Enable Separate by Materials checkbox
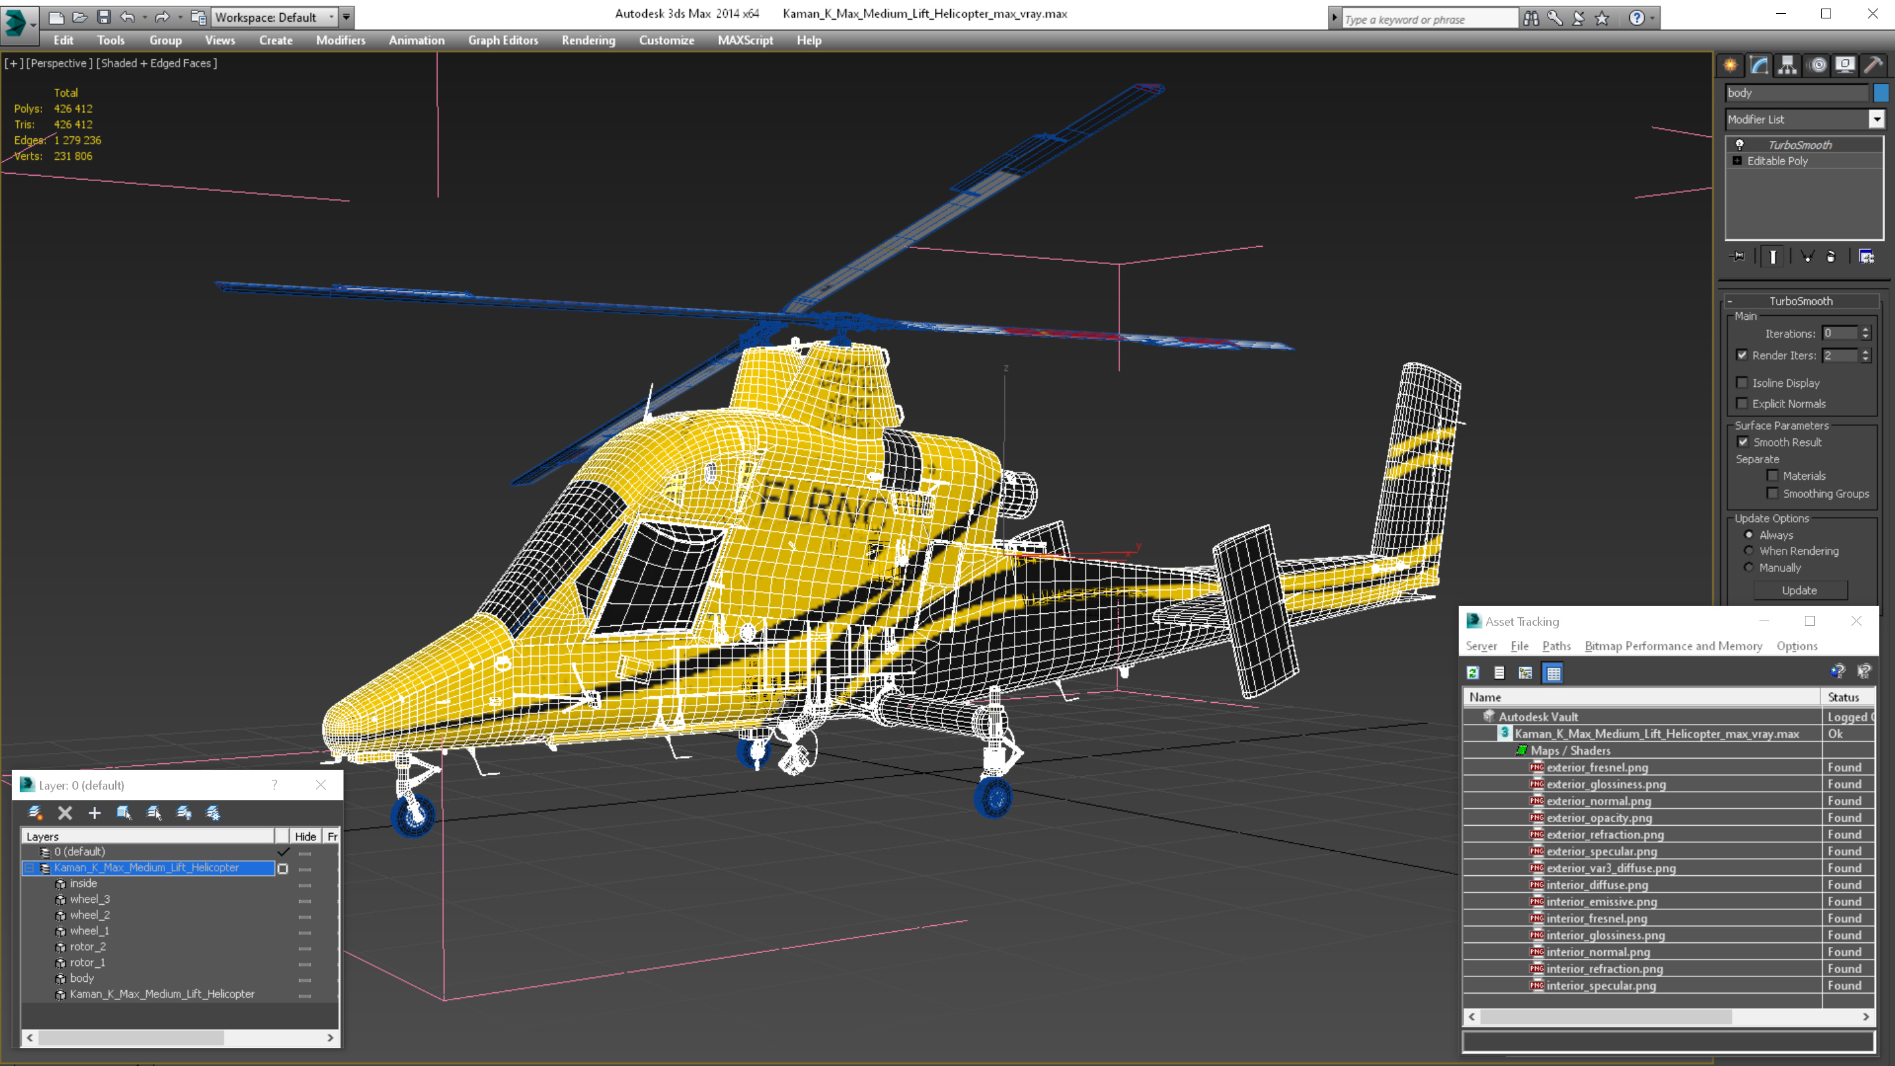This screenshot has height=1066, width=1895. point(1773,475)
